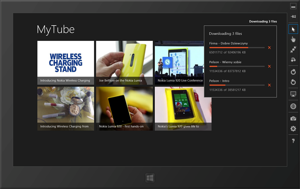Open Nokia's Lumia 920 gives life to video

pos(183,109)
